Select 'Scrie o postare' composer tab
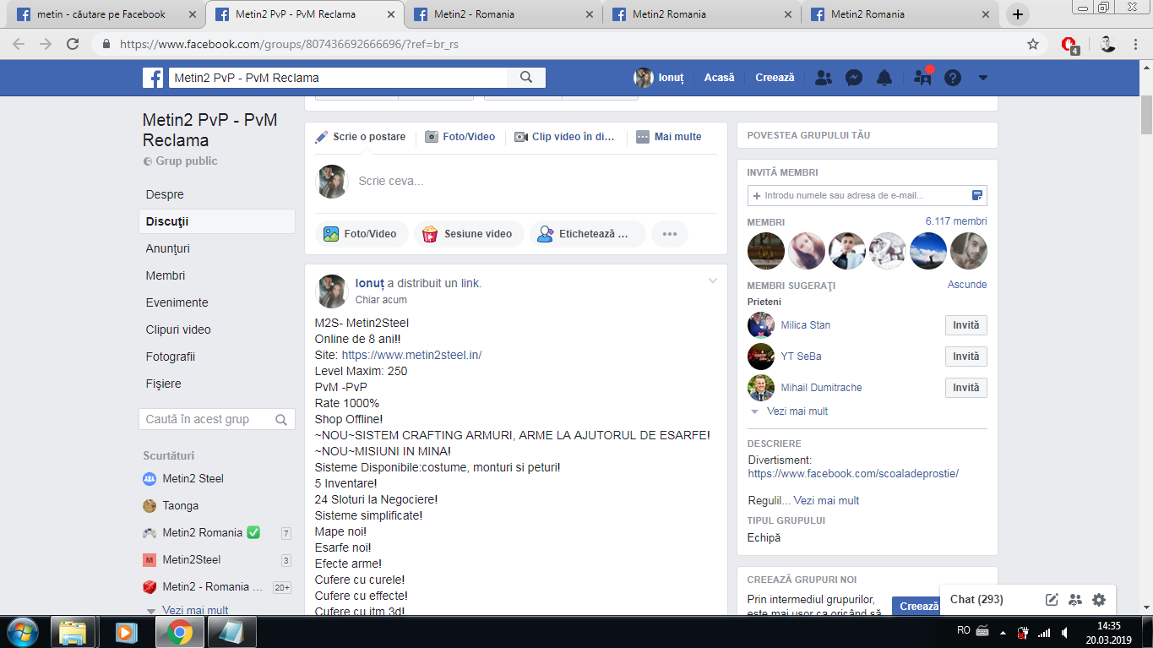Image resolution: width=1153 pixels, height=648 pixels. [x=361, y=136]
